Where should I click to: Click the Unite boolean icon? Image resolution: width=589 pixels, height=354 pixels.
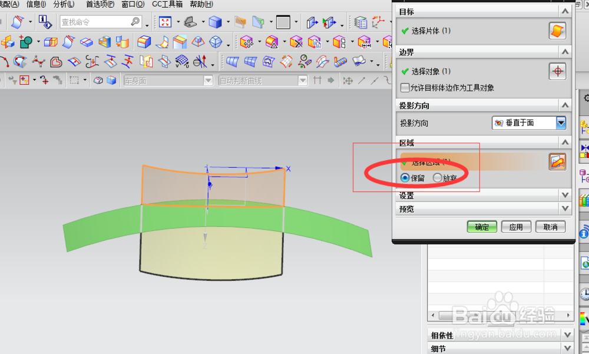25,42
